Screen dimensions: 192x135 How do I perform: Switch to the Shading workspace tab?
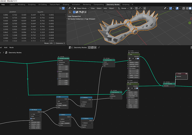[x=66, y=4]
